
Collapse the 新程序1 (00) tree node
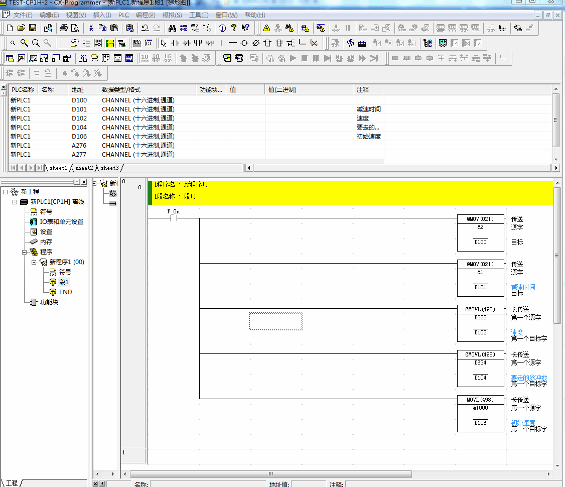coord(34,262)
